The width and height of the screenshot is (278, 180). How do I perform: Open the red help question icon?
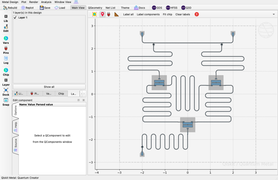coord(196,14)
